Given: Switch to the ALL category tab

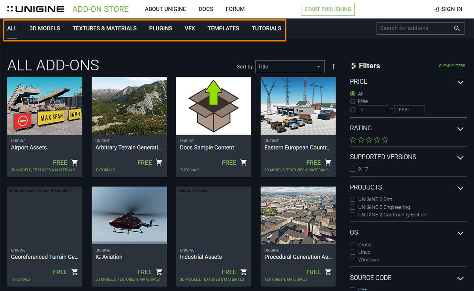Looking at the screenshot, I should [x=12, y=28].
